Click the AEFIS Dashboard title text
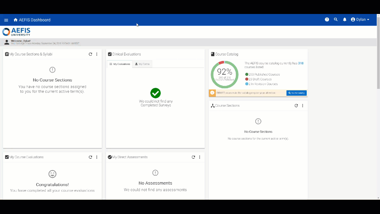380x214 pixels. point(35,20)
